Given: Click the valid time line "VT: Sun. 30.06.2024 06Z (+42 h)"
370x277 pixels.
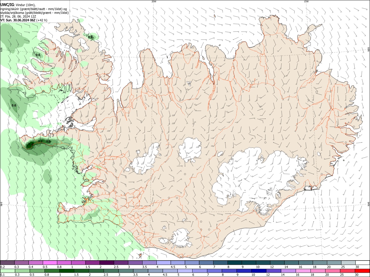Looking at the screenshot, I should [x=24, y=20].
